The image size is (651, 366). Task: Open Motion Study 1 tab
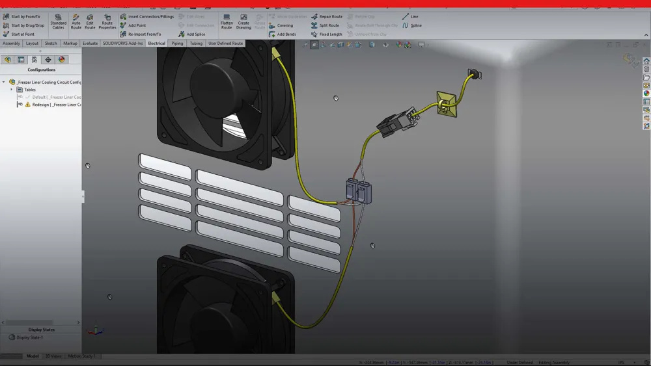coord(81,356)
